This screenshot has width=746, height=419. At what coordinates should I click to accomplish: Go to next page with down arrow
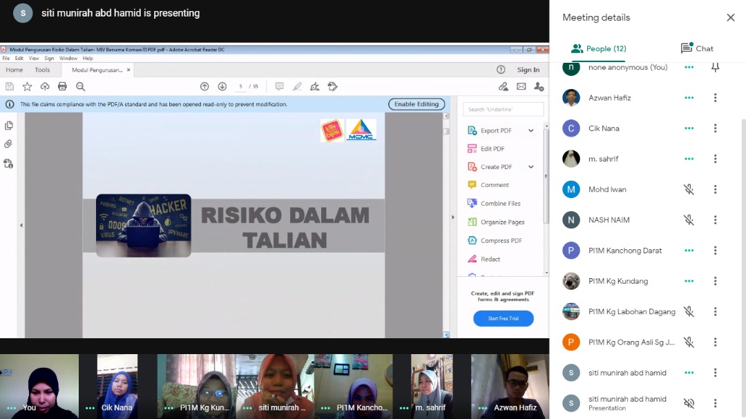(222, 86)
